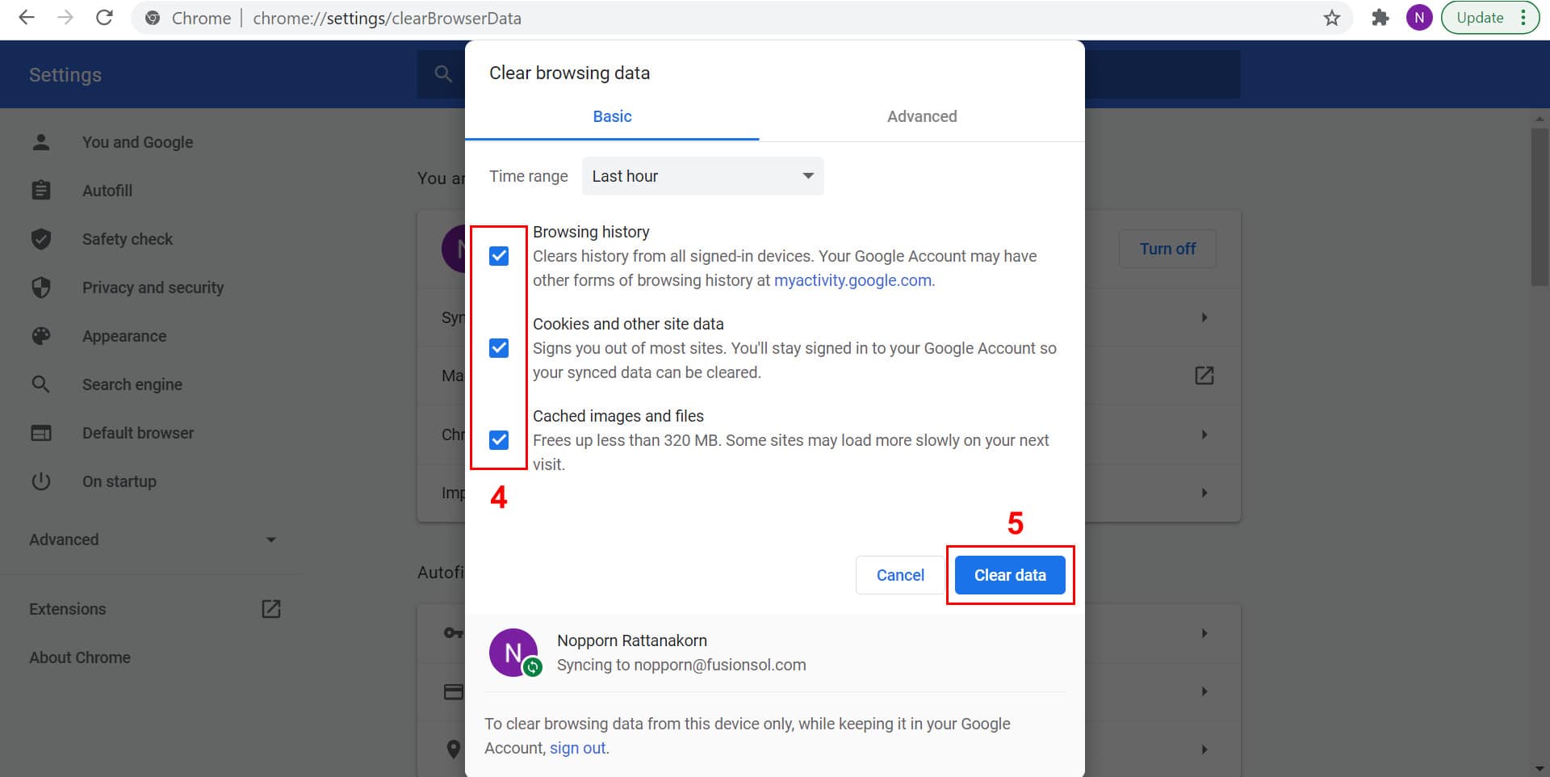Switch to the Advanced tab
1550x777 pixels.
point(921,116)
